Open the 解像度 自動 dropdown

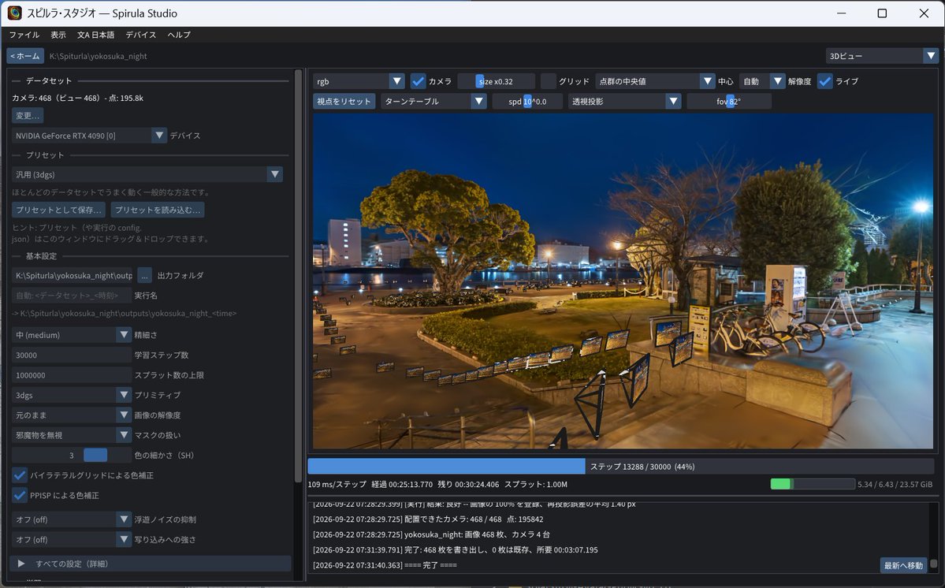click(762, 81)
